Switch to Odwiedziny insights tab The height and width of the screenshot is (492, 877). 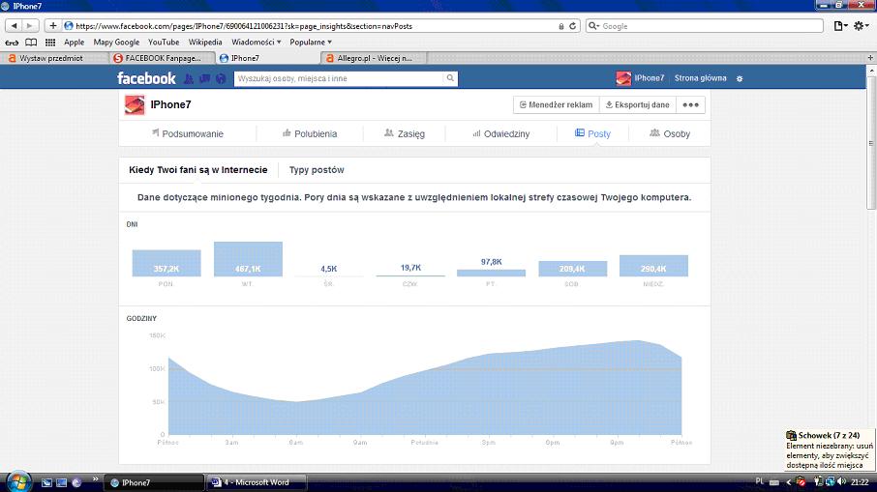[x=501, y=134]
